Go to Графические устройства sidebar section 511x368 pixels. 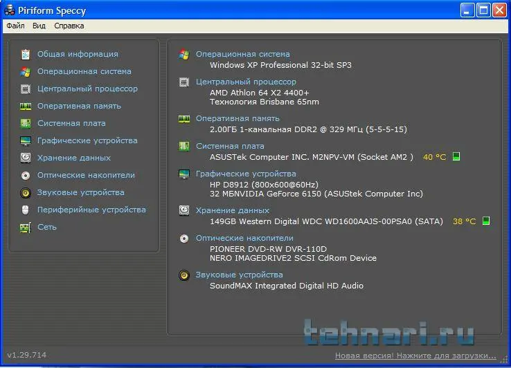point(87,140)
